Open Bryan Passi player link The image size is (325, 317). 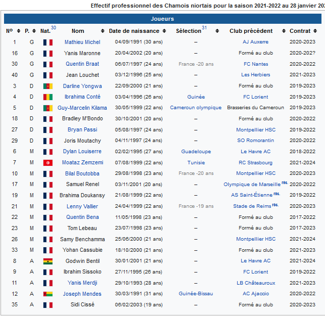82,129
